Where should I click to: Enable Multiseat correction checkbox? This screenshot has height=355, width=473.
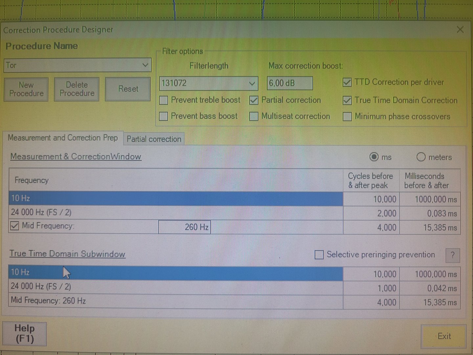[254, 116]
